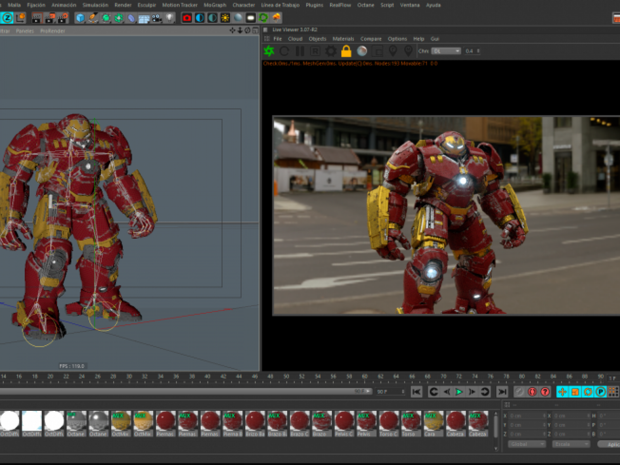
Task: Open the Global coordinate mode dropdown
Action: [x=527, y=444]
